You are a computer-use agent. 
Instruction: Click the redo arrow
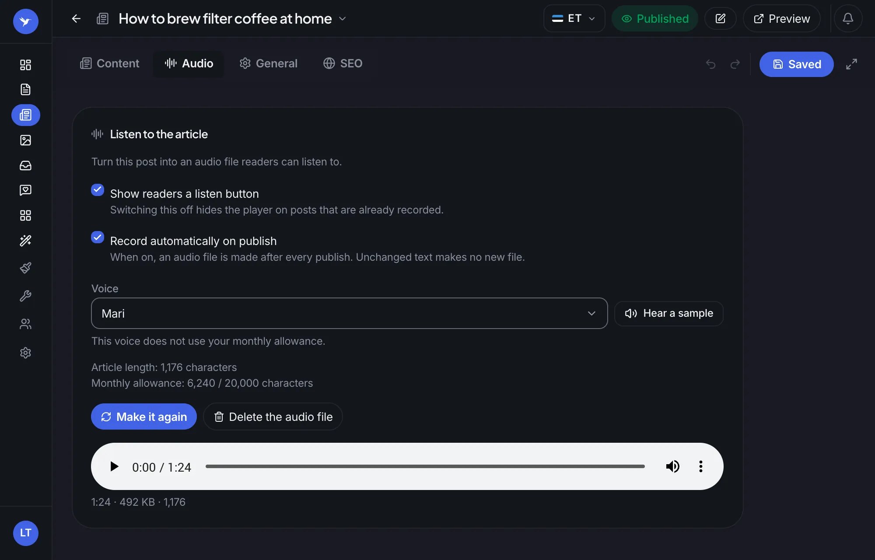pyautogui.click(x=735, y=64)
